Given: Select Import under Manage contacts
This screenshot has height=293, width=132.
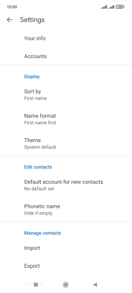Looking at the screenshot, I should tap(66, 248).
